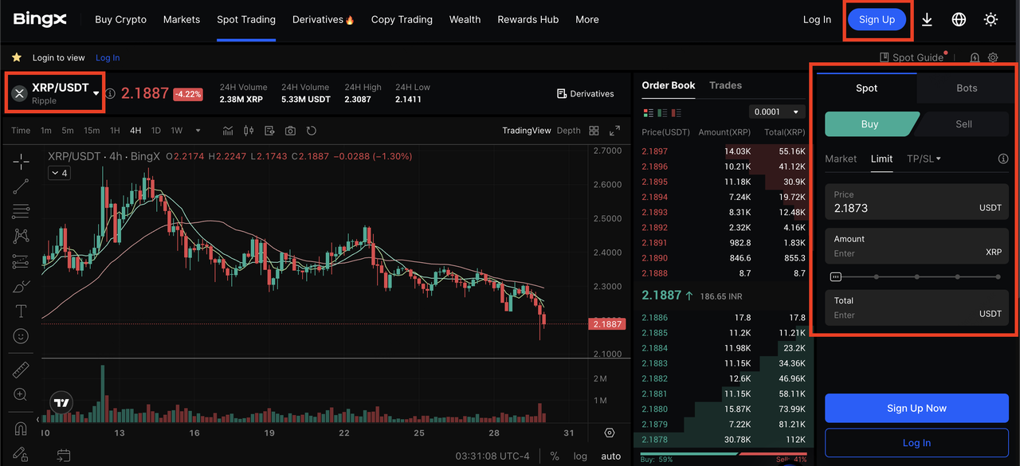Click the zoom in magnifier tool

21,394
